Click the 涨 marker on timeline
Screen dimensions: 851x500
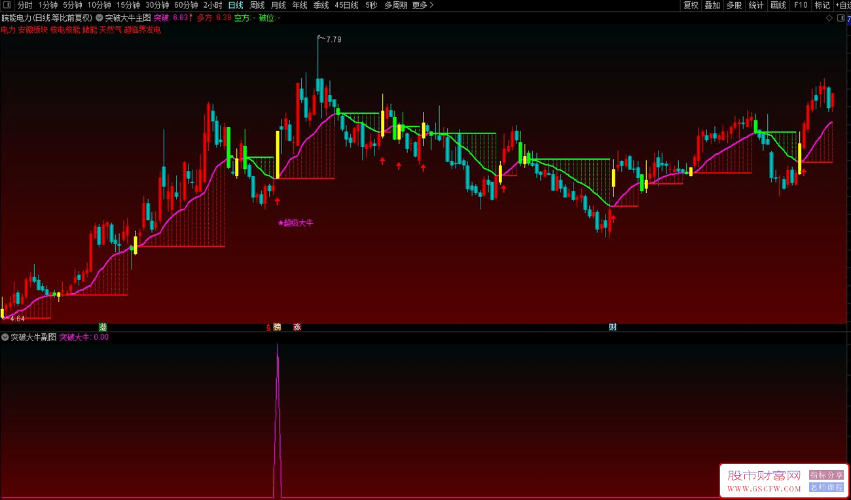(x=297, y=327)
